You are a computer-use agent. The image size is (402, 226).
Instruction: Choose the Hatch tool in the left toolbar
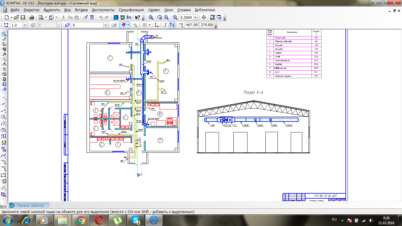coord(4,195)
